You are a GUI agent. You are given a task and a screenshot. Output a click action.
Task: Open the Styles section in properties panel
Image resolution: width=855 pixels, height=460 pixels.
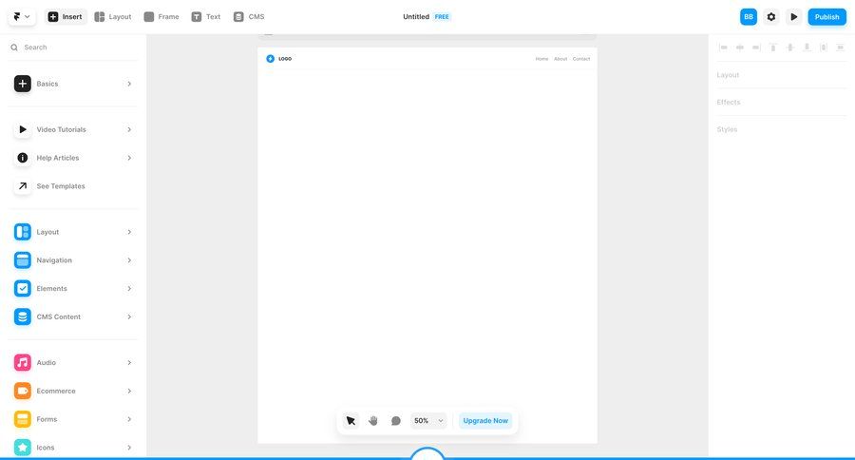click(x=727, y=129)
